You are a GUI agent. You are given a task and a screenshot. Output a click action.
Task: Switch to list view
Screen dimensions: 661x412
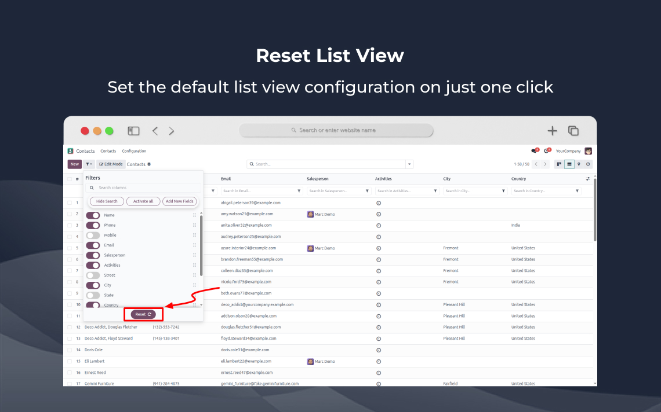point(569,164)
